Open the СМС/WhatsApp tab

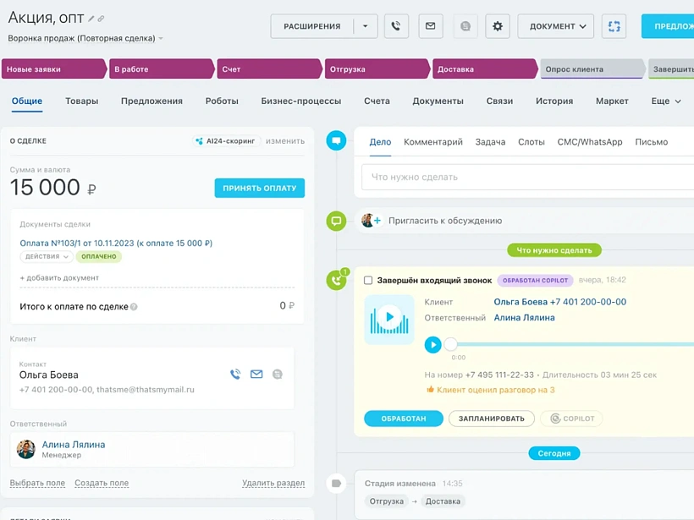[590, 141]
